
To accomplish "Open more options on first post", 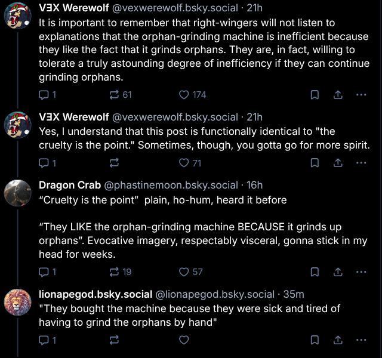I will coord(361,95).
